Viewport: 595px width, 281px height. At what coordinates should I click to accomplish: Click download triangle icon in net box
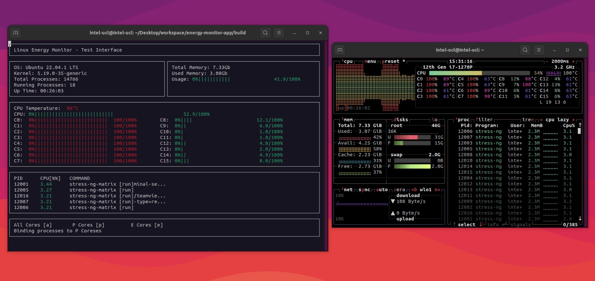coord(393,201)
